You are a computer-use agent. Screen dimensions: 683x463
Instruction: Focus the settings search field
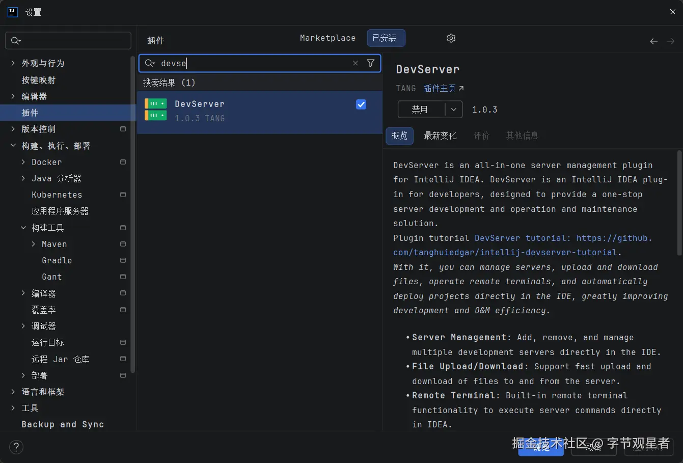pos(68,41)
